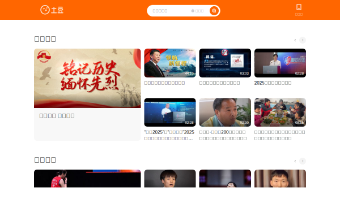Open the close-up man video lasting 02:30
The image size is (340, 212).
pos(225,113)
